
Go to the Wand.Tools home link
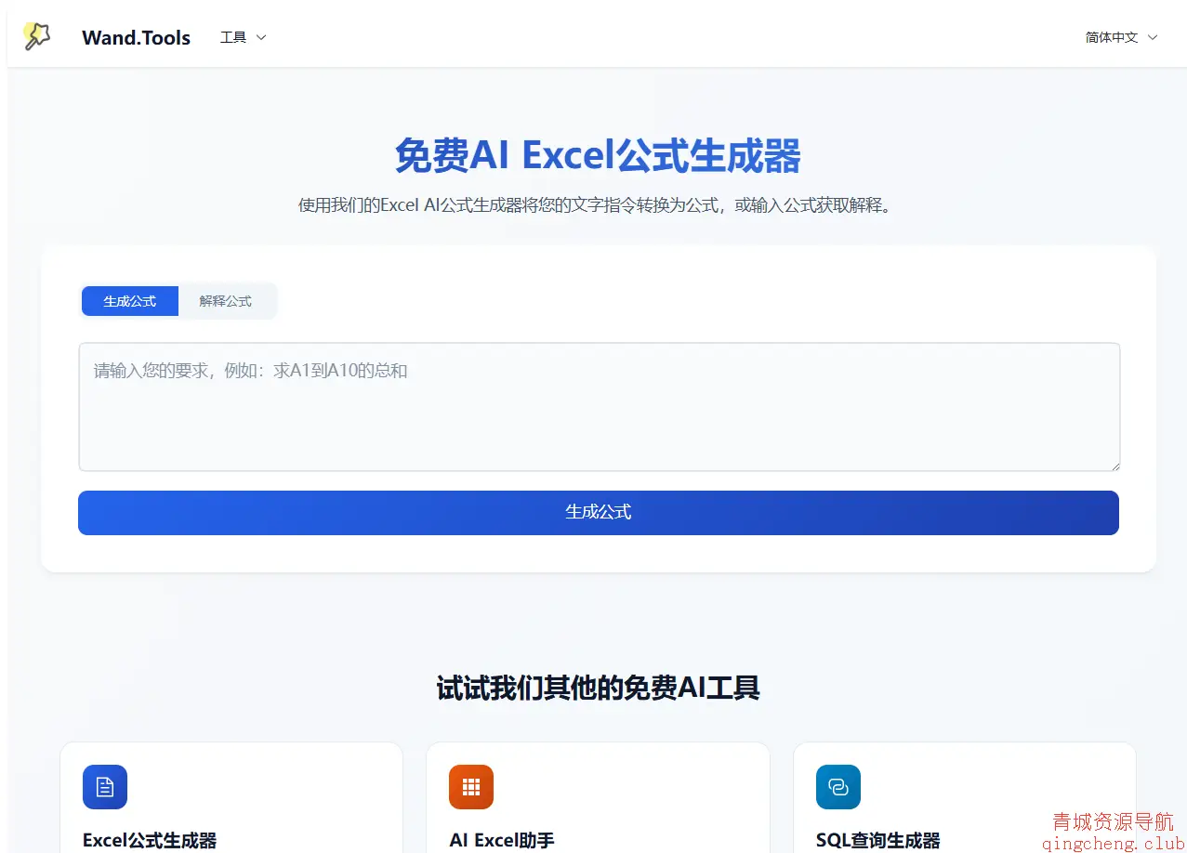point(136,37)
